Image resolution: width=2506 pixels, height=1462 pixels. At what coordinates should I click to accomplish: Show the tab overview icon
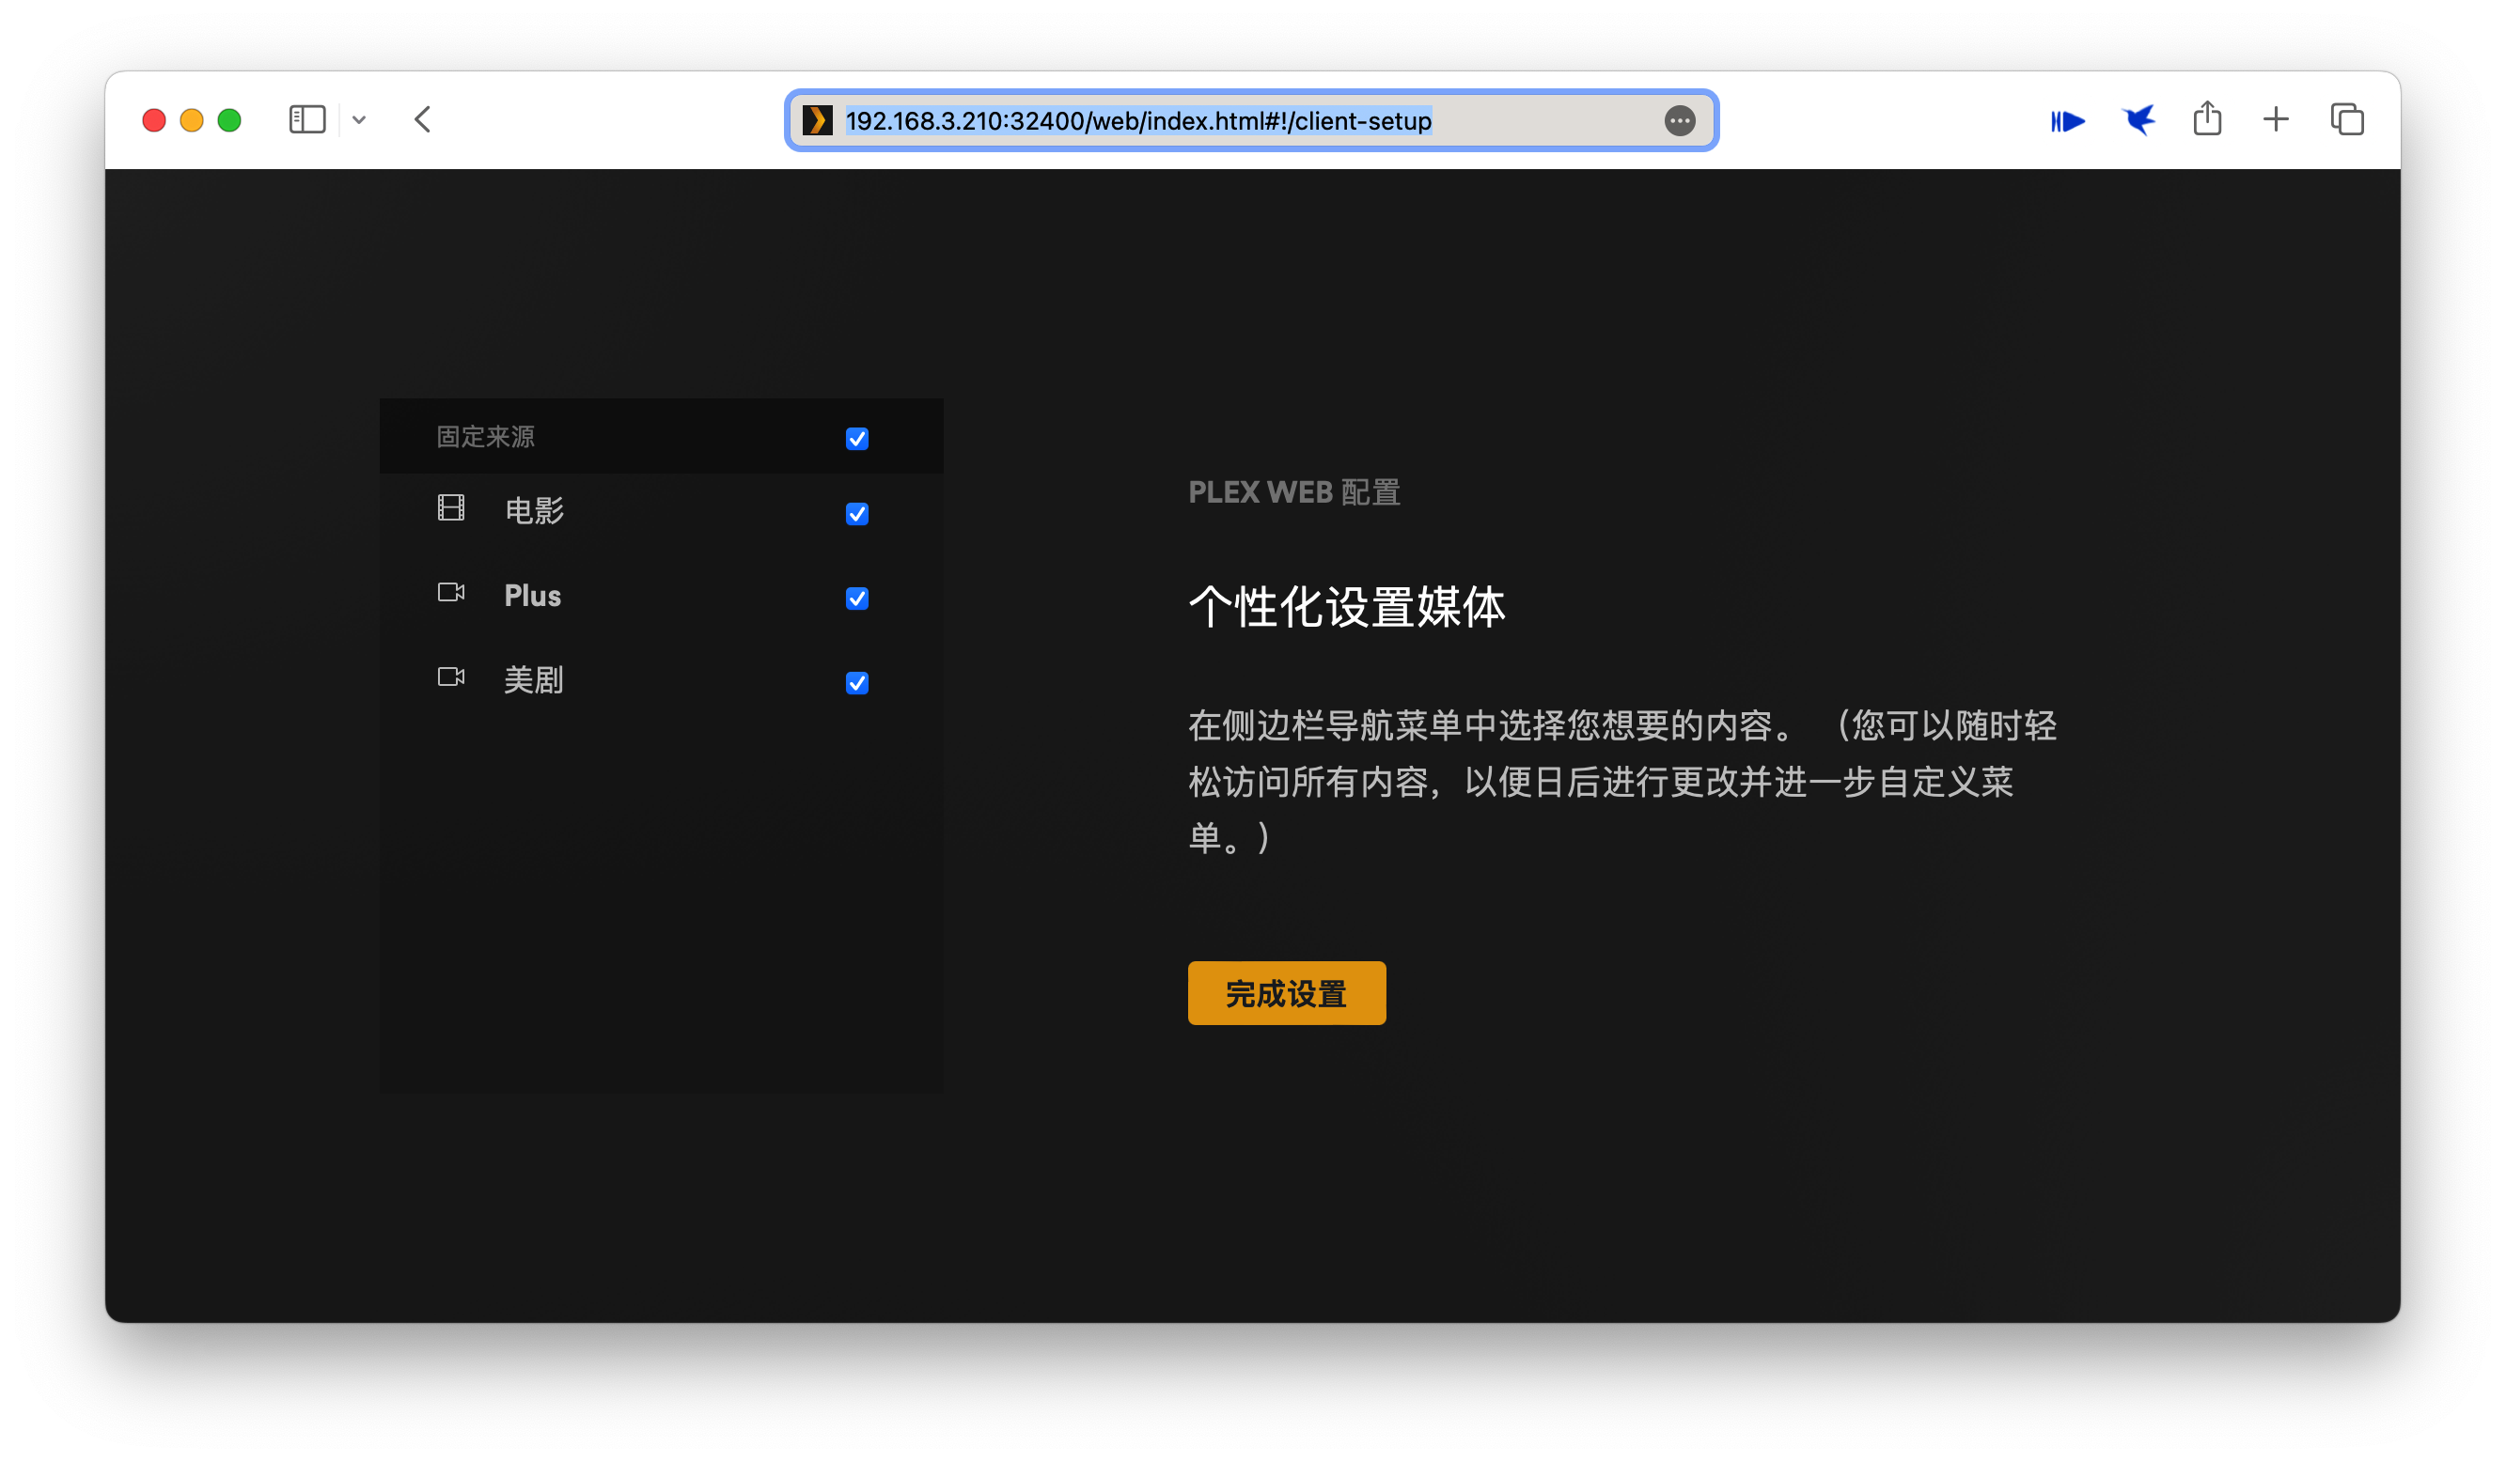tap(2347, 120)
